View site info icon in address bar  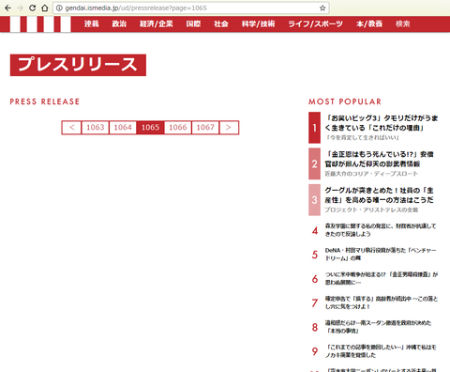coord(59,8)
